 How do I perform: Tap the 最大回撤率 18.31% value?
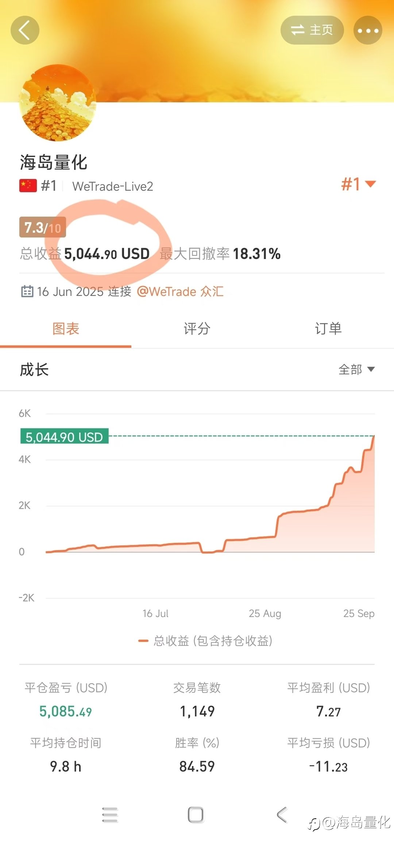click(256, 254)
